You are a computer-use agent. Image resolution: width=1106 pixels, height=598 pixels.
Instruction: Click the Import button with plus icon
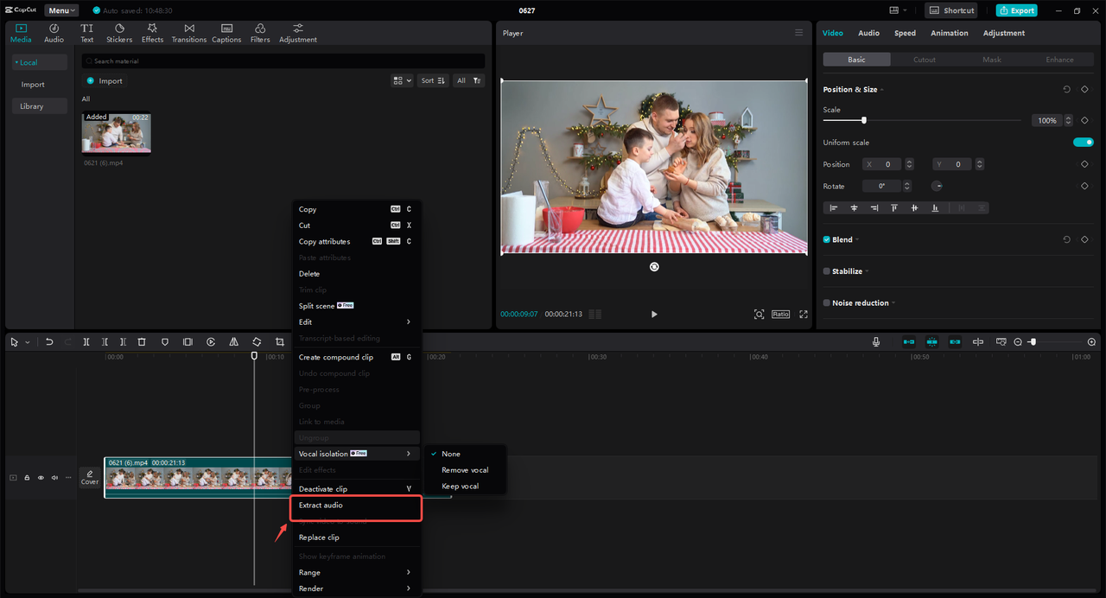point(105,81)
